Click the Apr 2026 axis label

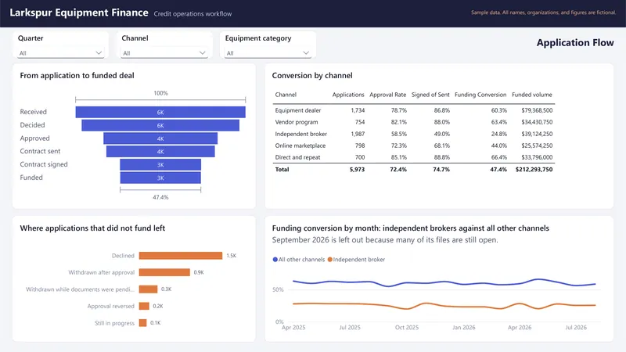[x=520, y=327]
